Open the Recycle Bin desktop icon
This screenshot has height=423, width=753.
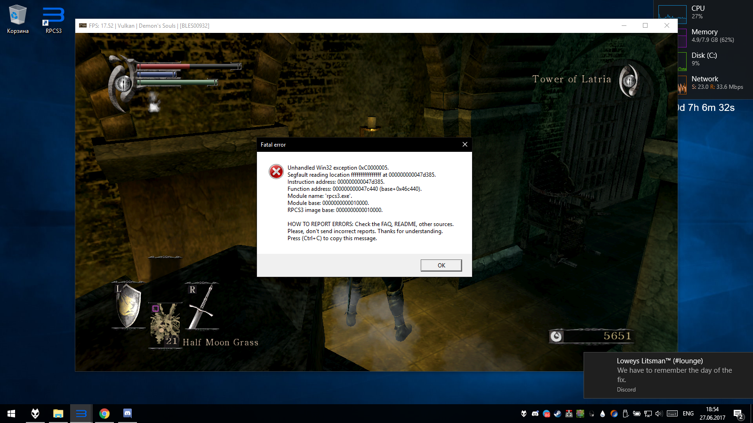click(x=18, y=19)
